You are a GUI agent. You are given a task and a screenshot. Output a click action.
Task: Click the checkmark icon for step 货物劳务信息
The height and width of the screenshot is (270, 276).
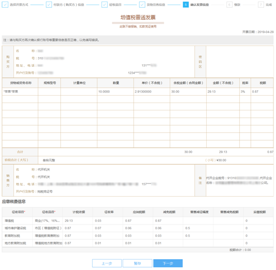pyautogui.click(x=142, y=4)
